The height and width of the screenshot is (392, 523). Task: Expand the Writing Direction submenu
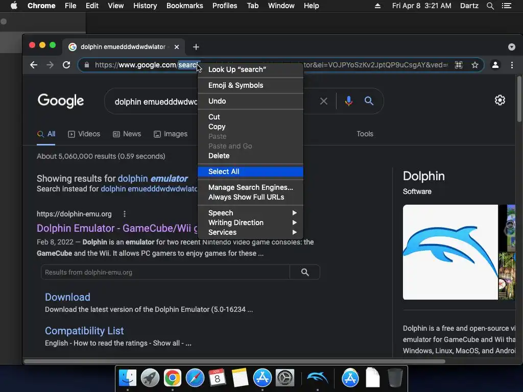[x=250, y=223]
